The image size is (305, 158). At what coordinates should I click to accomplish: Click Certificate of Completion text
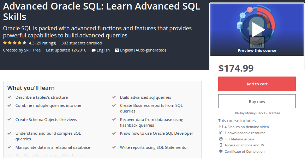click(245, 151)
